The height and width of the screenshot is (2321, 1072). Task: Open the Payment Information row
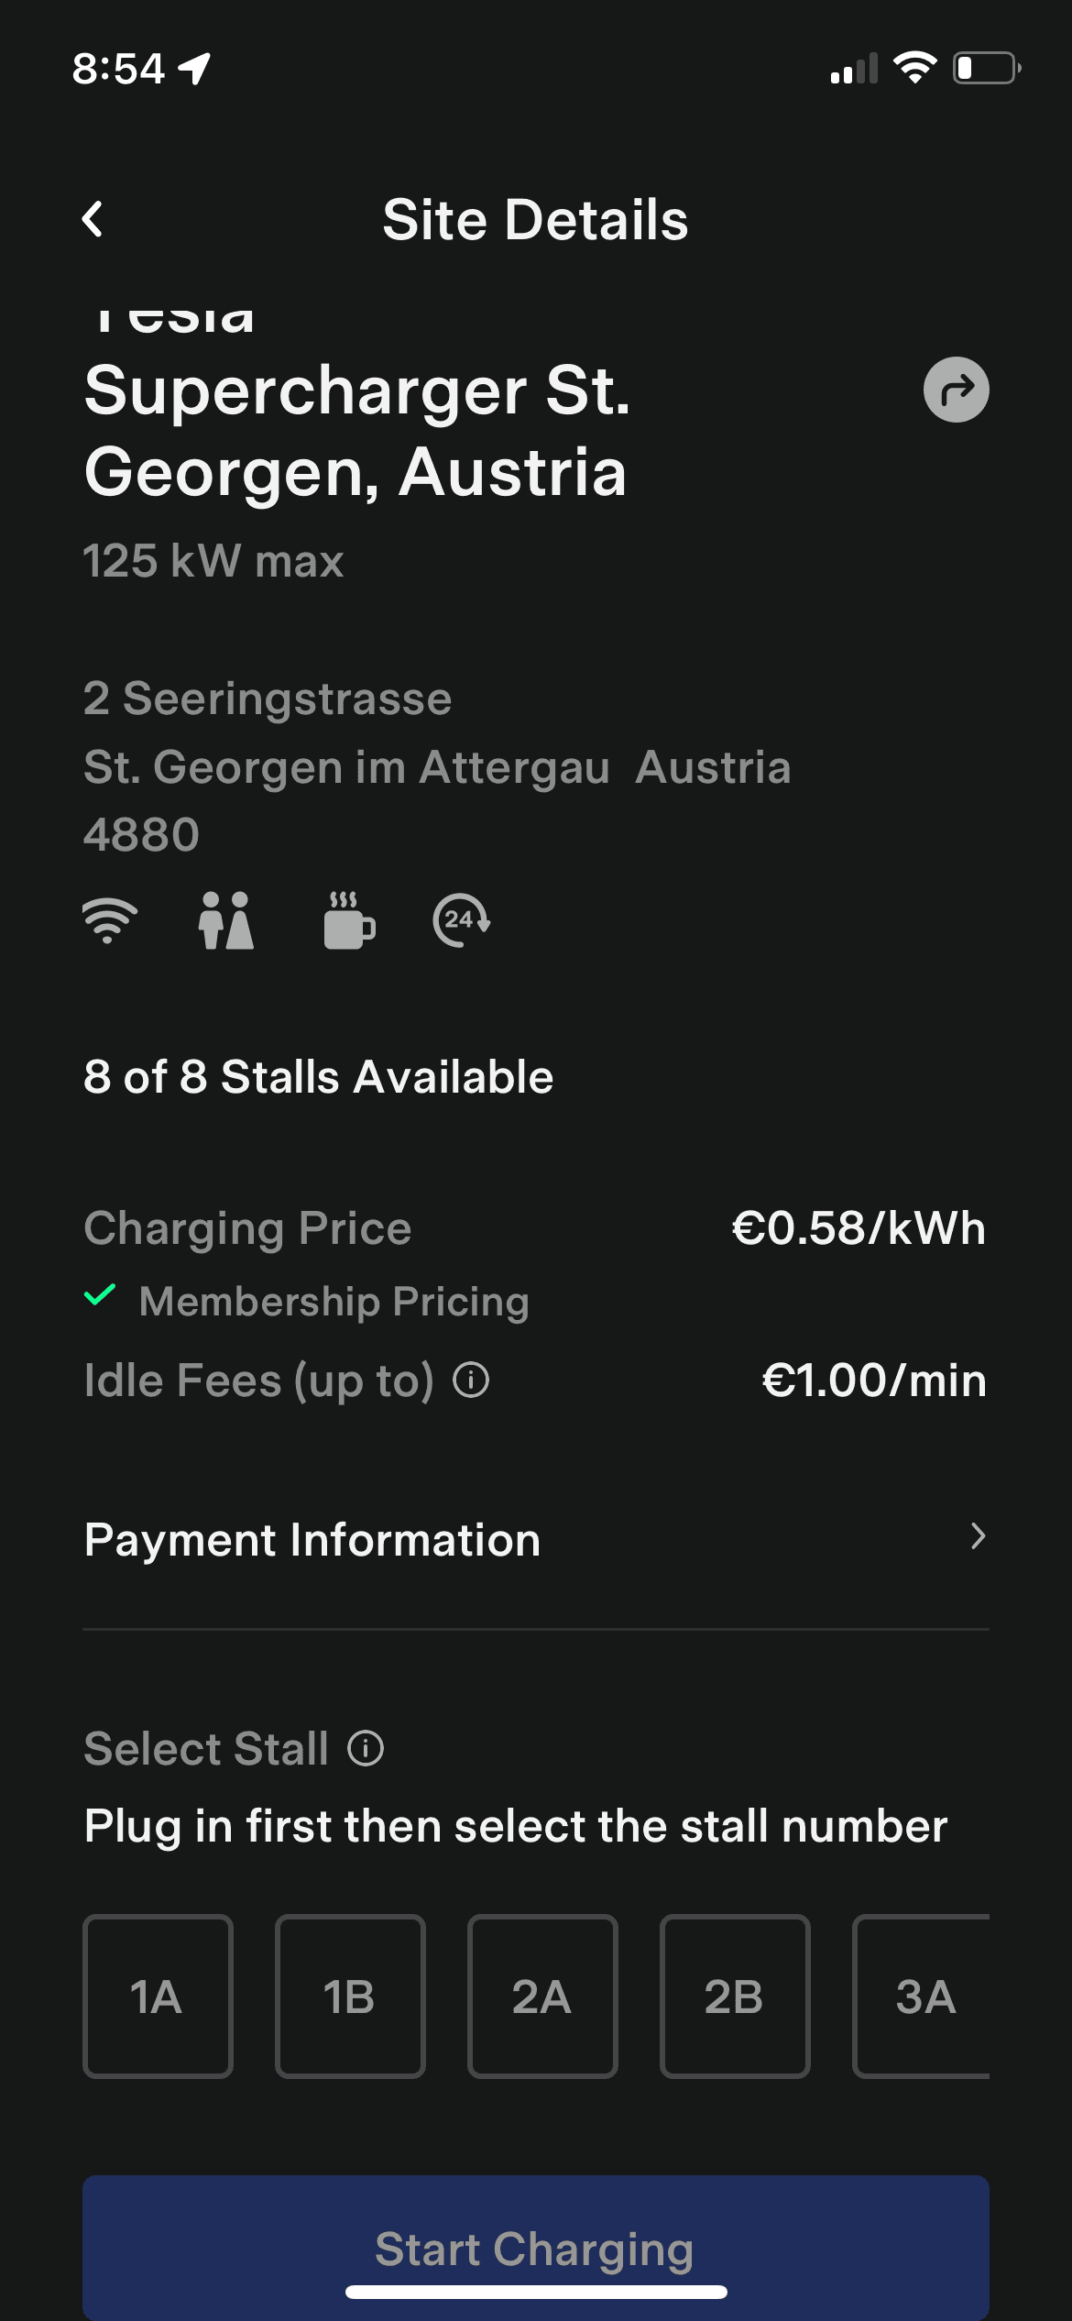312,1540
